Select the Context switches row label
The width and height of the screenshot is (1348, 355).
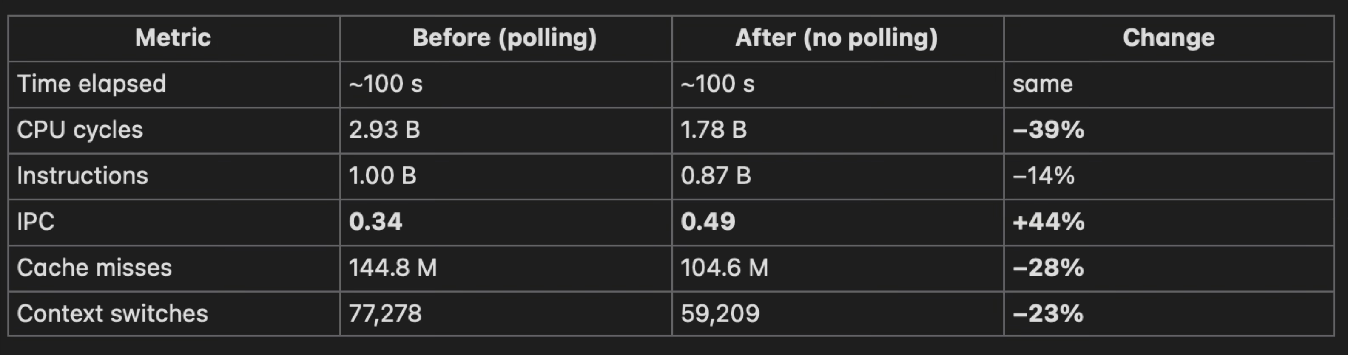pyautogui.click(x=112, y=314)
